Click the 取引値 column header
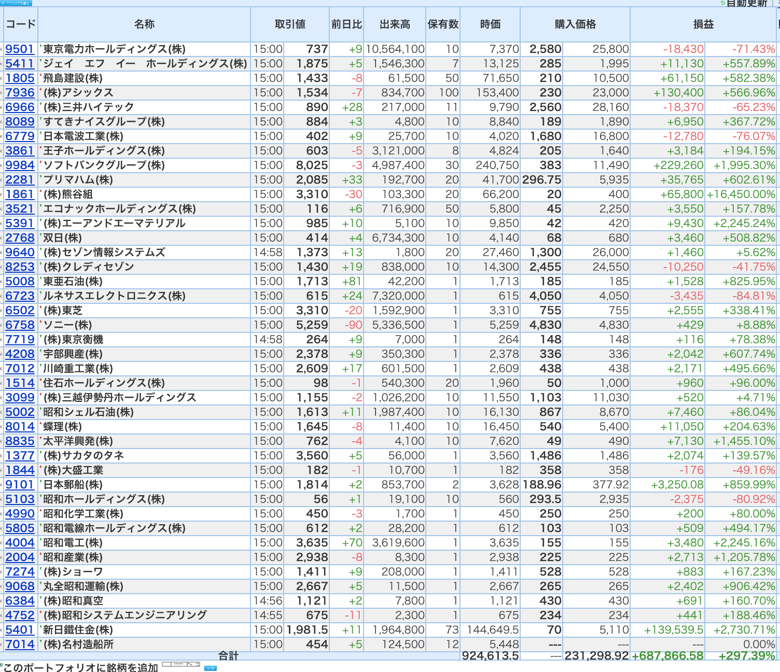 (x=290, y=24)
